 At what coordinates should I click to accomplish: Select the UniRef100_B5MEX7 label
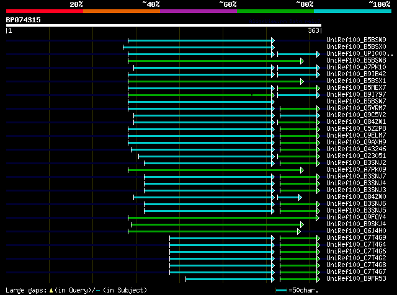356,88
